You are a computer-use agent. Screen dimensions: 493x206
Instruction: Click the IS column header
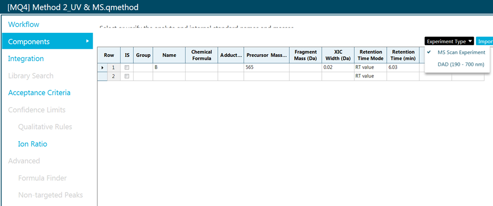pyautogui.click(x=127, y=55)
